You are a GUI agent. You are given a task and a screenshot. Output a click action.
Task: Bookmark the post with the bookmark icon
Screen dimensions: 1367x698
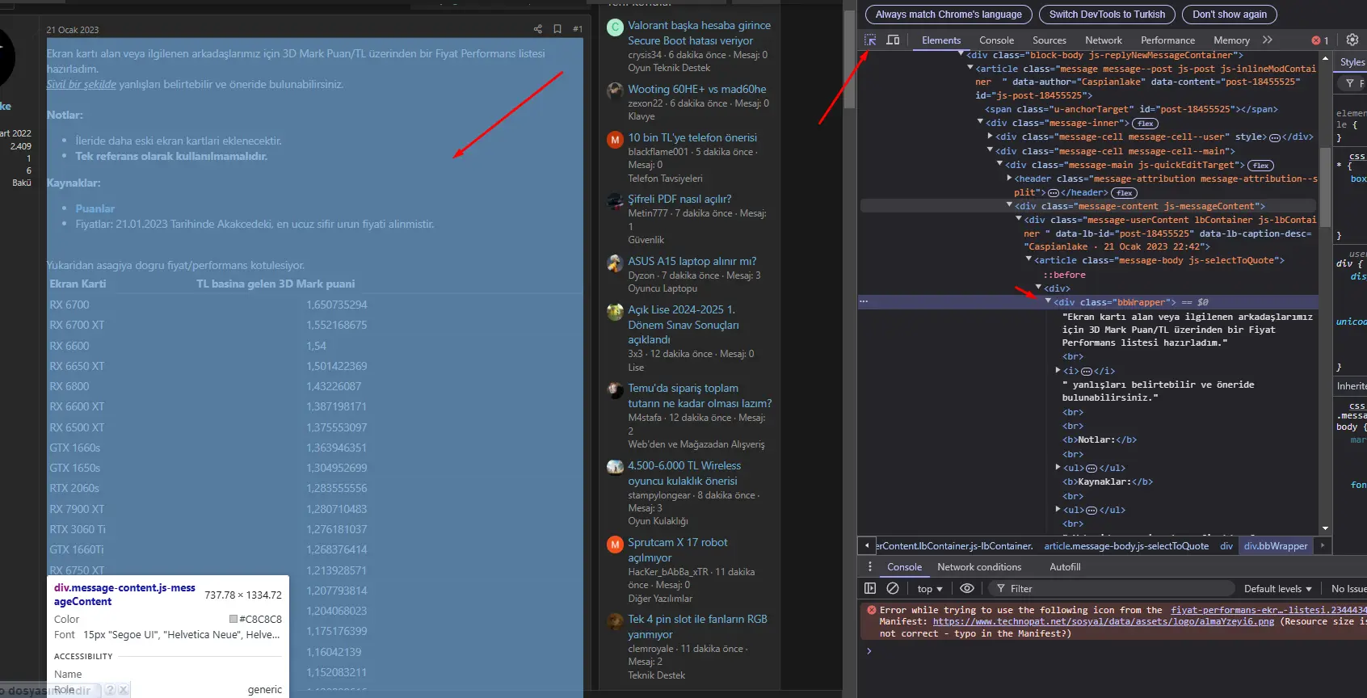(x=557, y=29)
